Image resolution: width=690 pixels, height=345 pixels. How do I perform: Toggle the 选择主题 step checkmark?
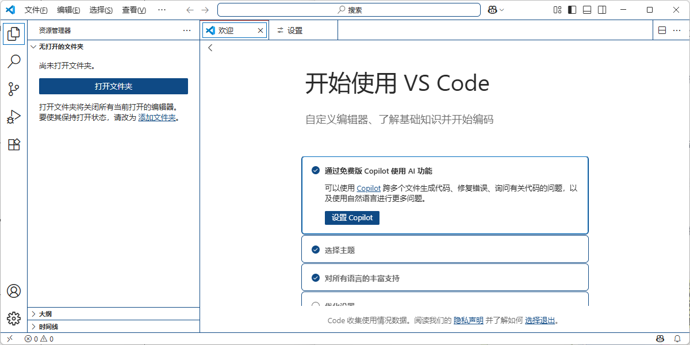pos(315,250)
